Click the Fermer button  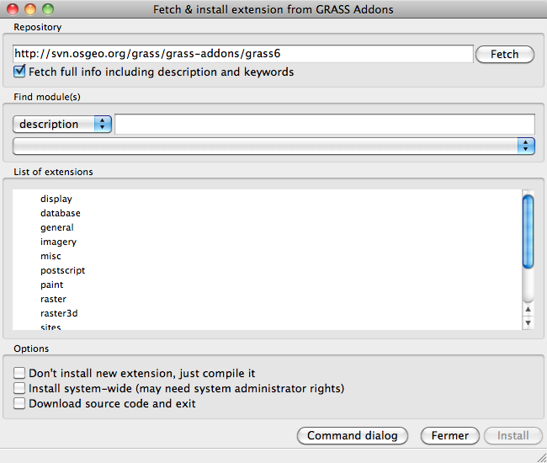449,435
